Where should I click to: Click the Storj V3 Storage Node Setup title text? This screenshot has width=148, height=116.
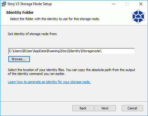click(x=30, y=4)
